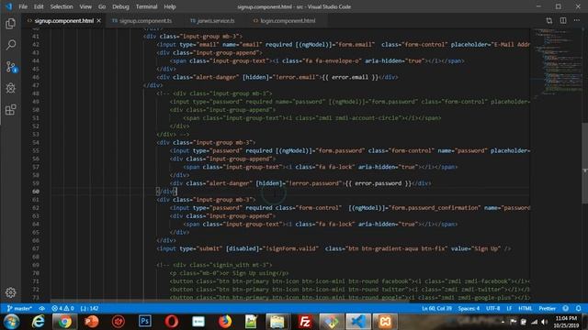Open the Extensions view

10,110
